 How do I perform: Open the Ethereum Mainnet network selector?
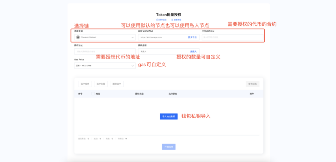tap(105, 37)
